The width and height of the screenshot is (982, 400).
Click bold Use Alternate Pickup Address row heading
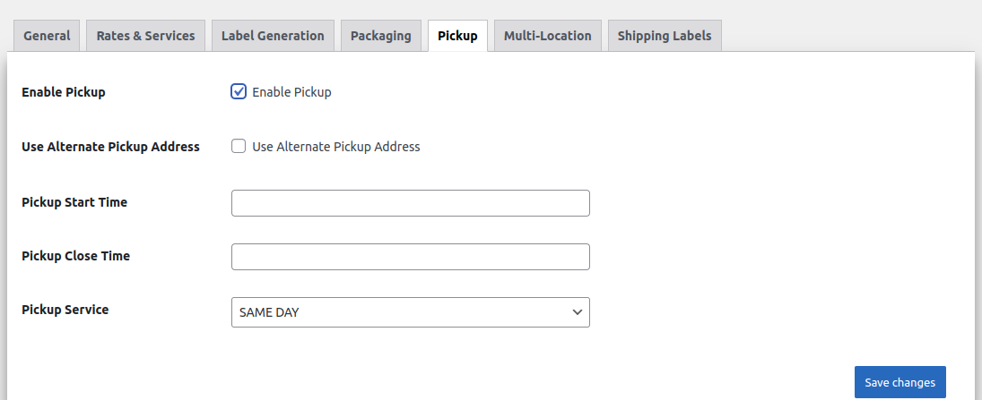click(110, 147)
